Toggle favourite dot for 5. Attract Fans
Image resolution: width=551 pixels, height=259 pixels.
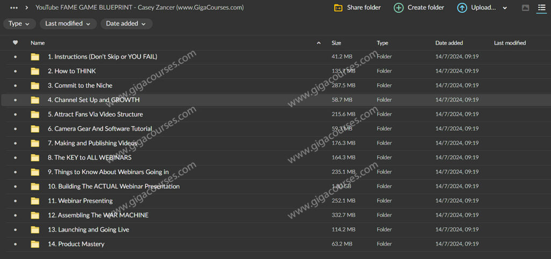(x=15, y=114)
